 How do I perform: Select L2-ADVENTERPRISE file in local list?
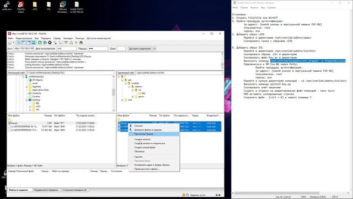(x=24, y=127)
